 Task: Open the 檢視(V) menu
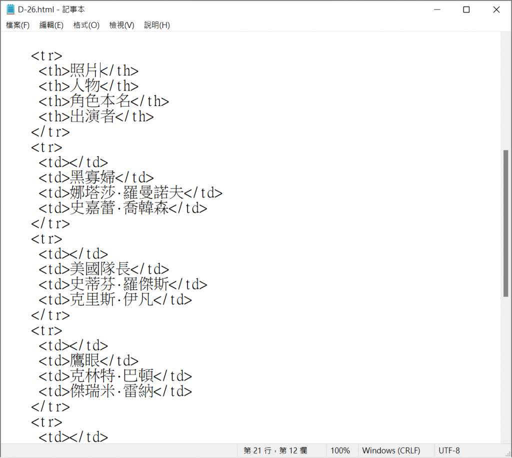click(x=121, y=25)
